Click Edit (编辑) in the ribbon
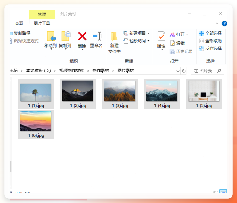 coord(177,43)
